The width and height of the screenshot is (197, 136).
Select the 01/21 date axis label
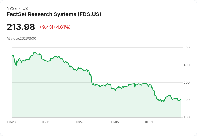click(149, 122)
